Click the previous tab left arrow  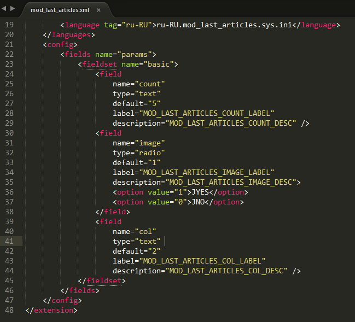pos(5,9)
